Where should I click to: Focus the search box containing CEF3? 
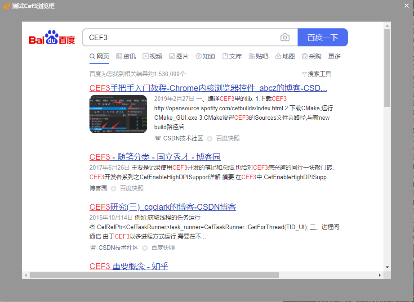190,37
